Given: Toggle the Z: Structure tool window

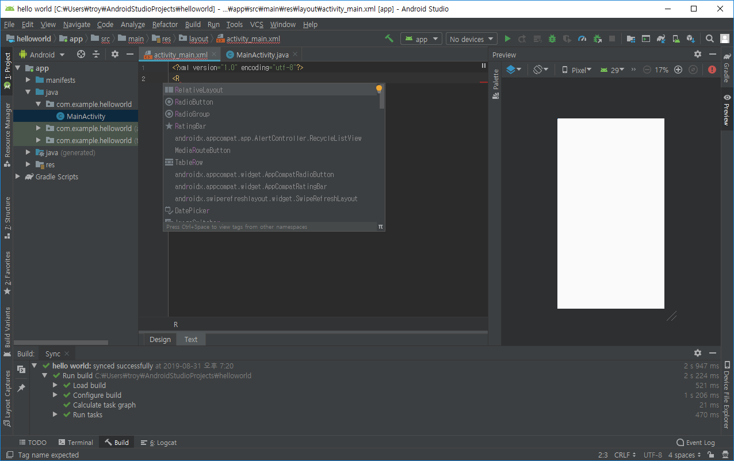Looking at the screenshot, I should point(7,217).
